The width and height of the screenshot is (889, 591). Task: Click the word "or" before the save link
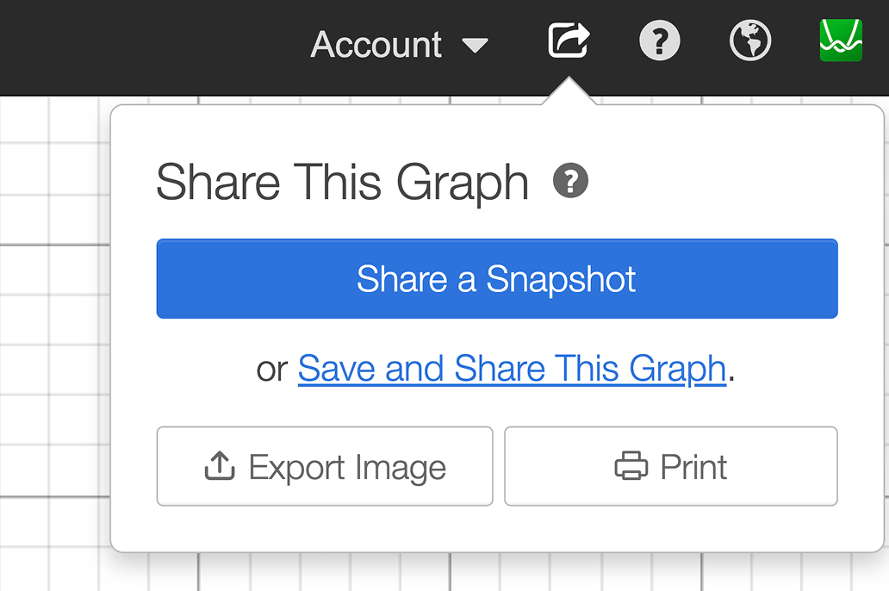[272, 369]
